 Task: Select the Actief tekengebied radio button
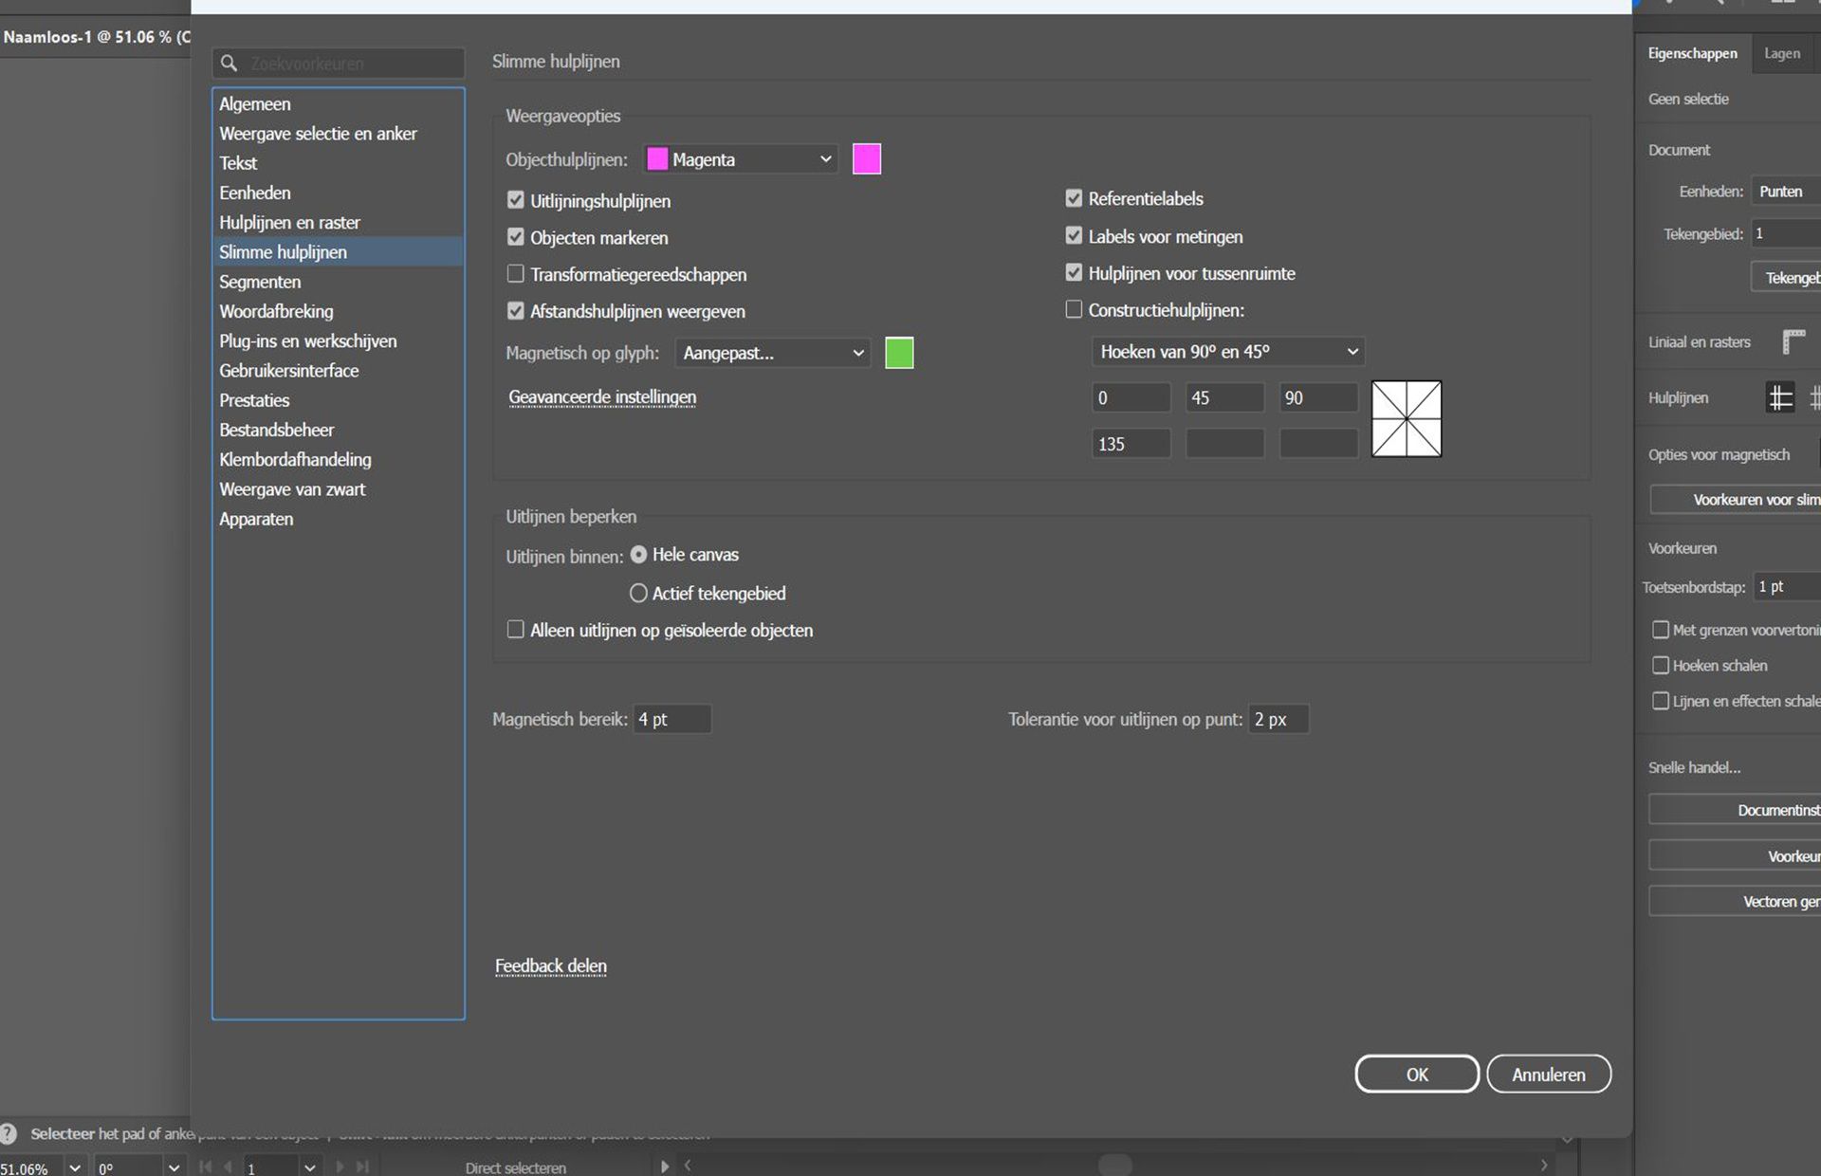tap(638, 593)
